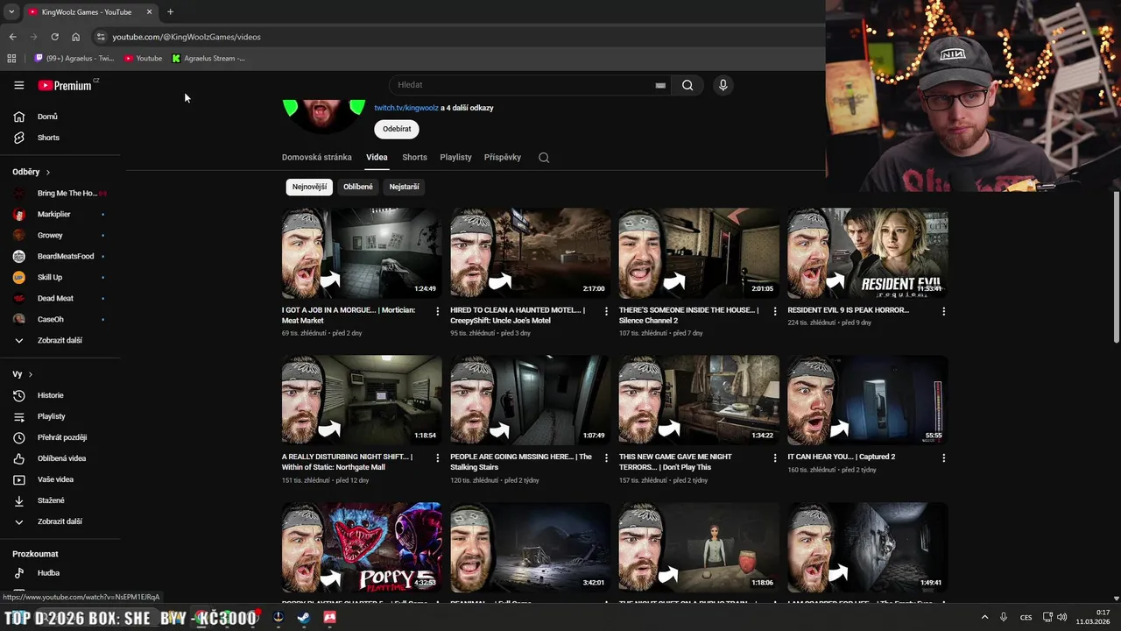The height and width of the screenshot is (631, 1121).
Task: Open the YouTube hamburger guide menu
Action: click(18, 85)
